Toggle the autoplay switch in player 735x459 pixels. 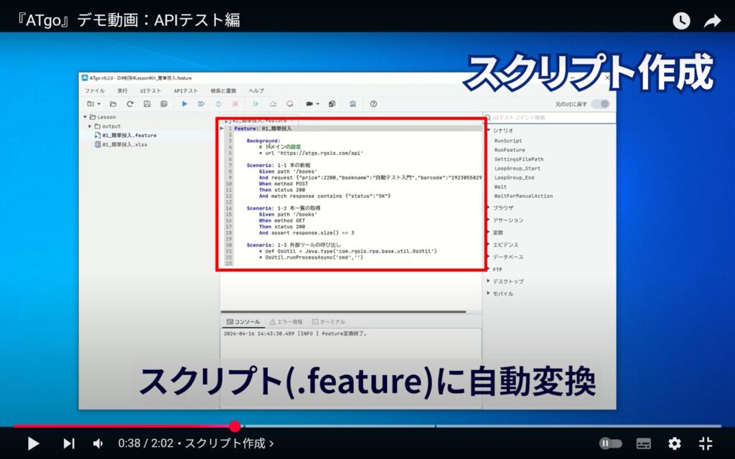tap(610, 443)
